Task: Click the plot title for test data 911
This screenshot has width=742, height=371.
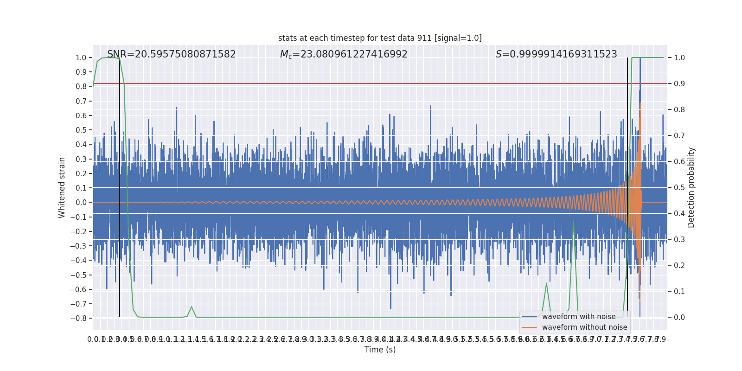Action: point(380,38)
